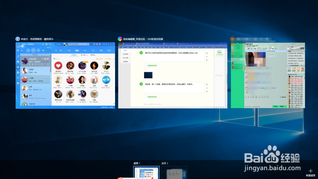Click the KuGou app logo in the Task View title
Viewport: 318px width, 179px height.
pyautogui.click(x=17, y=39)
